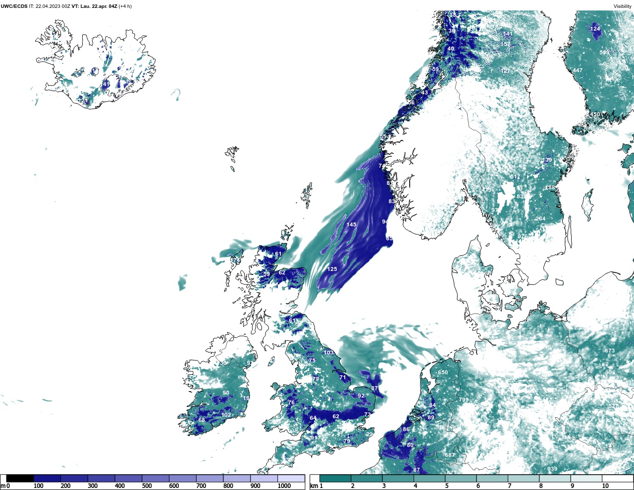
Task: Click the 'VT: Lau. 22.apr. 04Z' valid time text
Action: click(94, 6)
